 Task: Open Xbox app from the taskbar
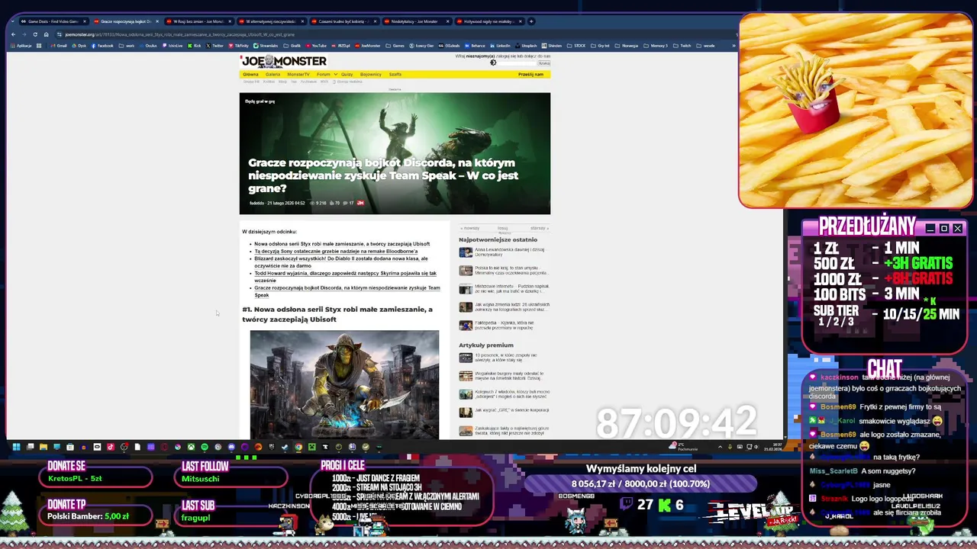click(191, 447)
